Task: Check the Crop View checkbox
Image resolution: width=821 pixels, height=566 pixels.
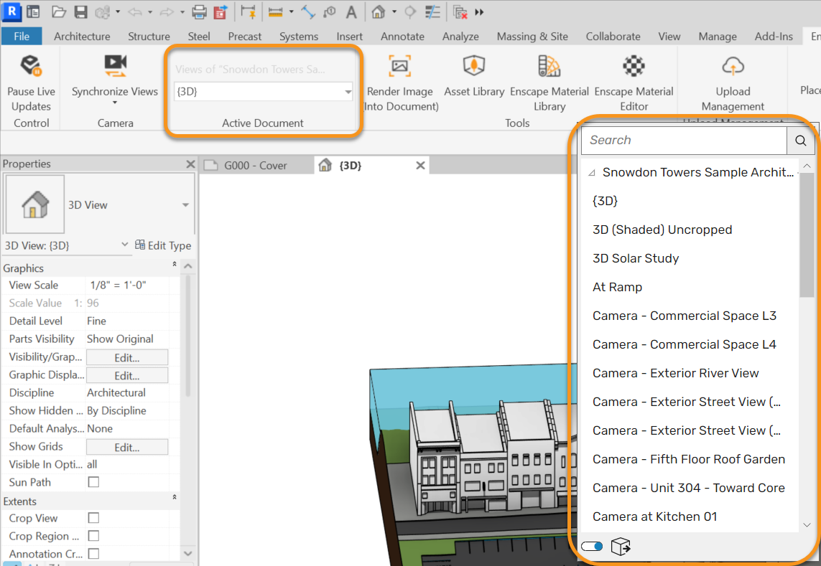Action: [93, 518]
